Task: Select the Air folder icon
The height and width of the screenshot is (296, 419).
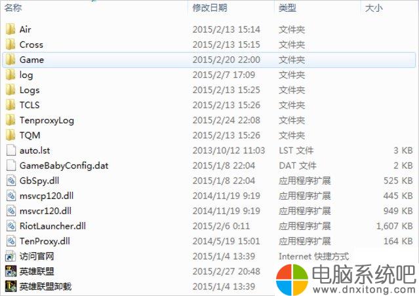Action: click(x=10, y=29)
